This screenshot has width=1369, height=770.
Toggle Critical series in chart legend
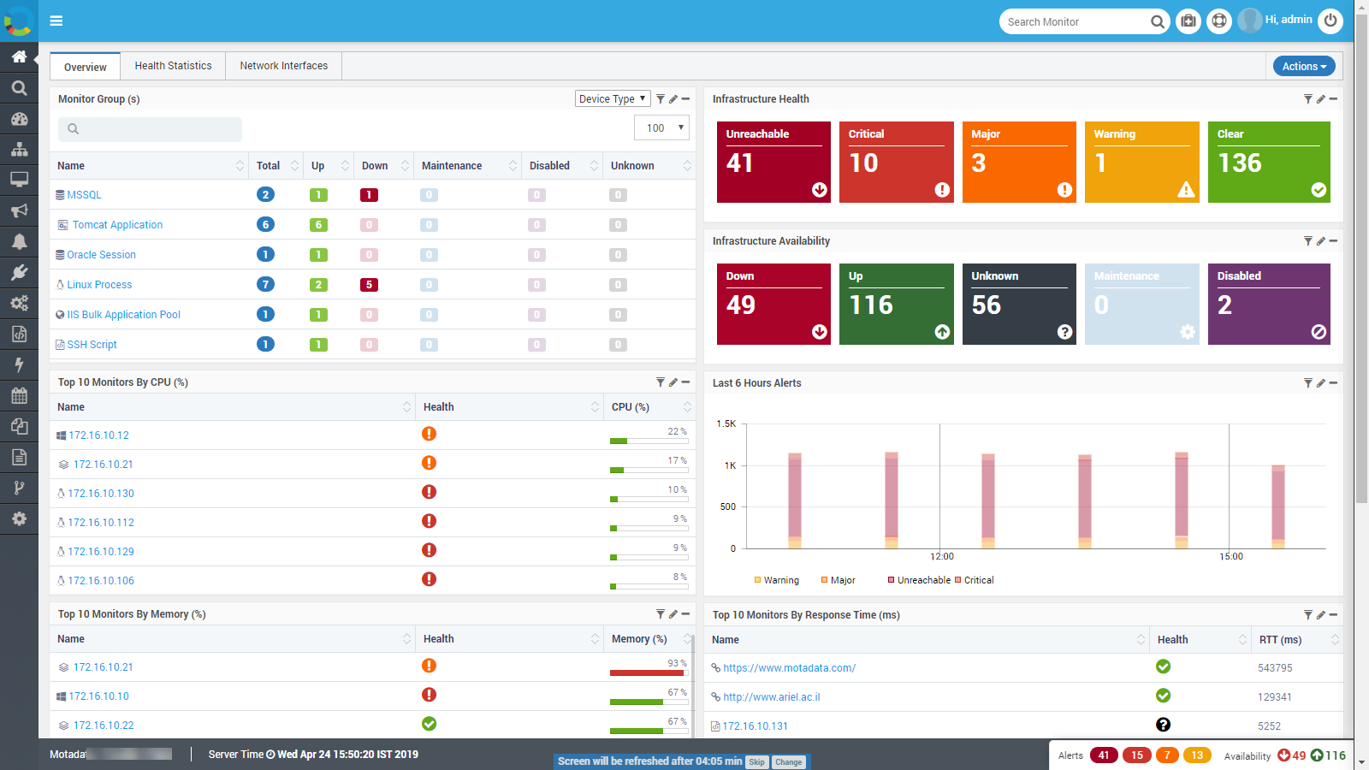click(x=975, y=580)
